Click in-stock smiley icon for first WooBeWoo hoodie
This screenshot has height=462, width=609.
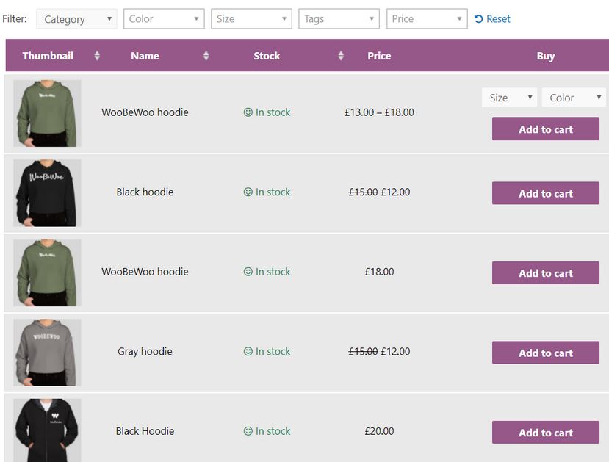pyautogui.click(x=248, y=112)
